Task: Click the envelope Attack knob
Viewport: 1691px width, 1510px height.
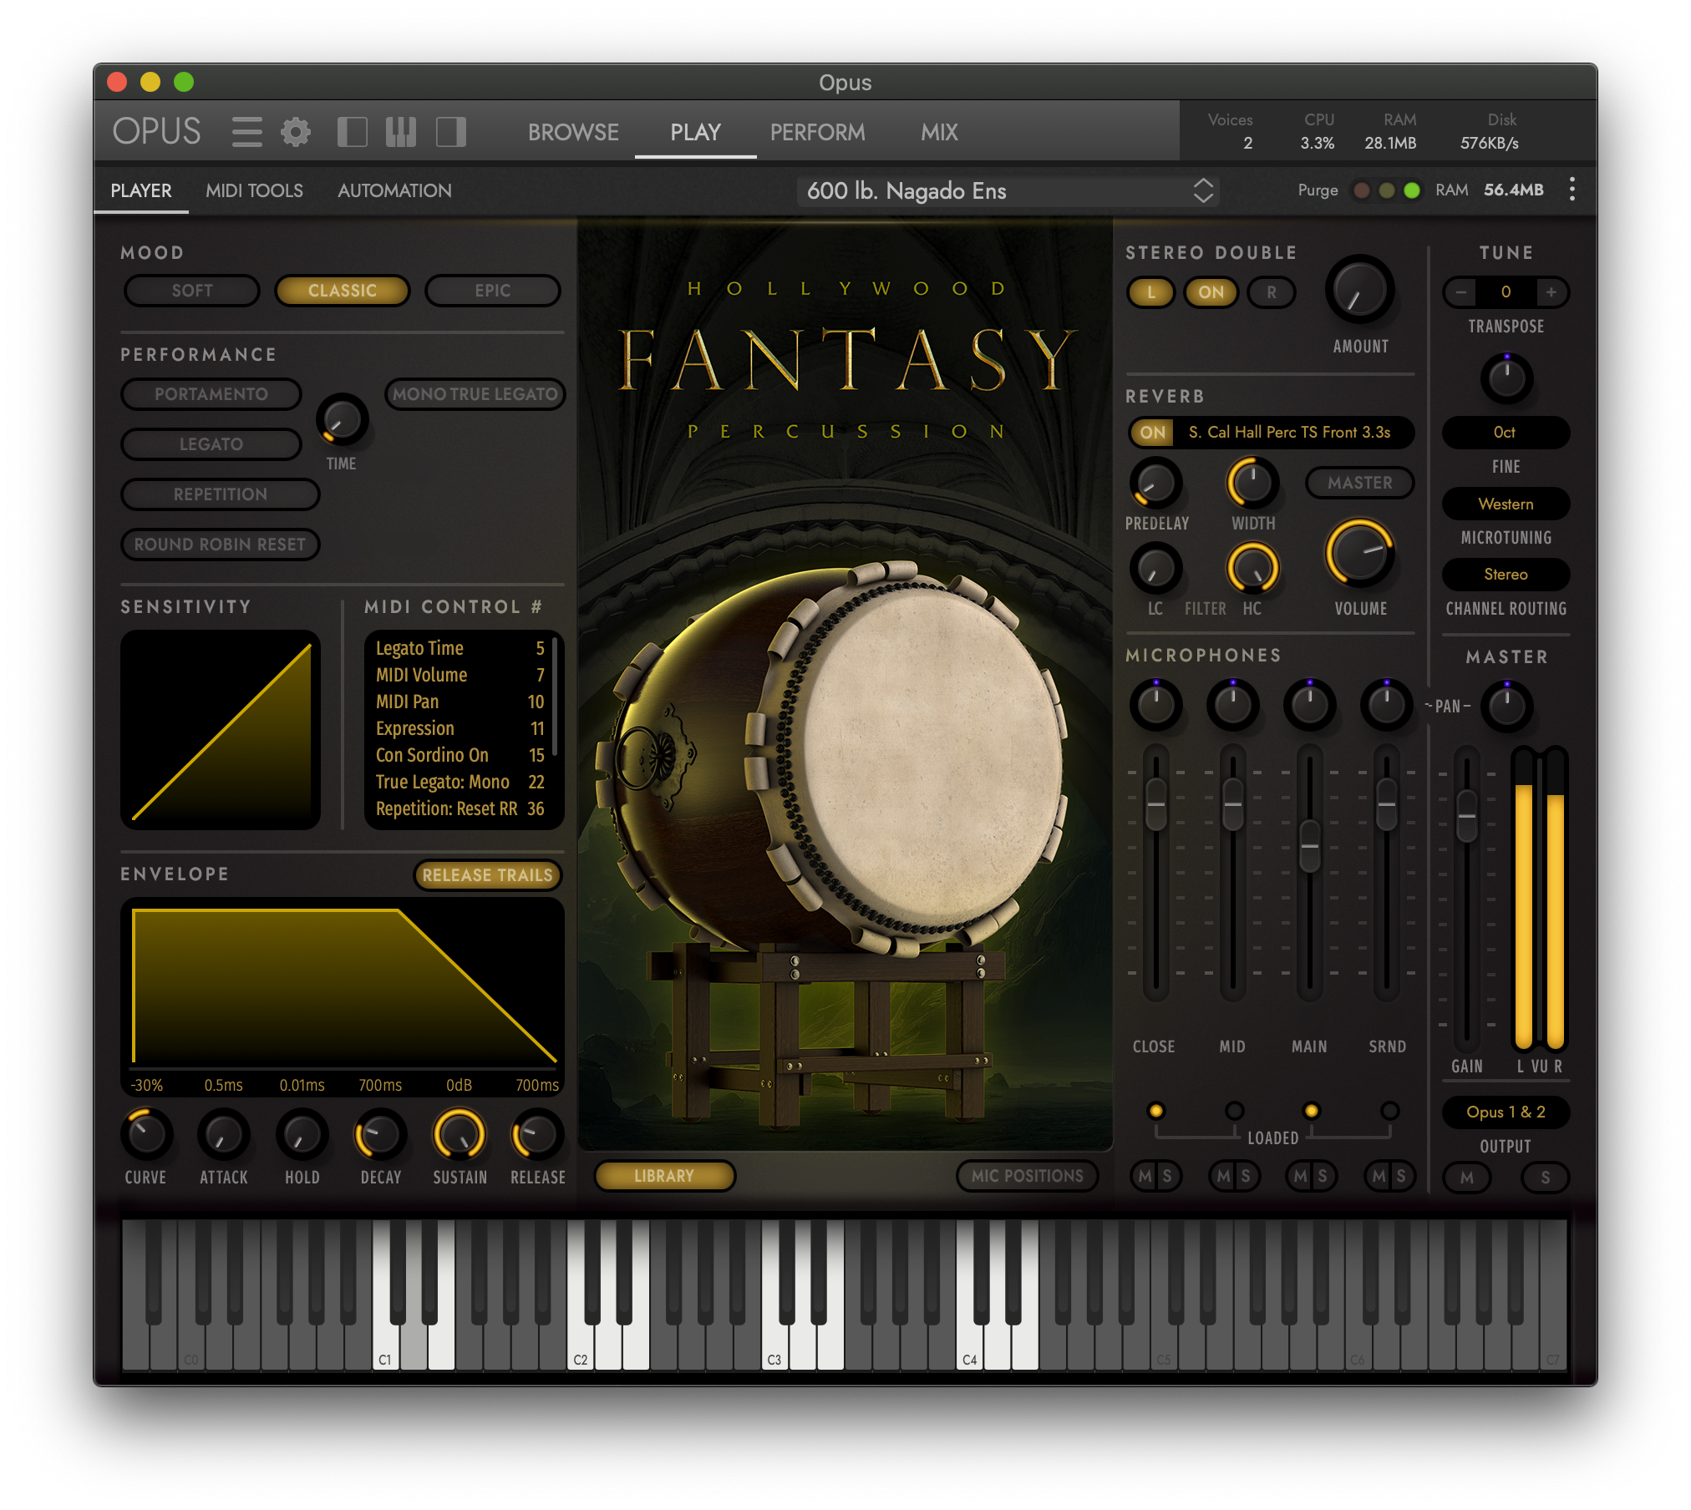Action: pyautogui.click(x=223, y=1134)
